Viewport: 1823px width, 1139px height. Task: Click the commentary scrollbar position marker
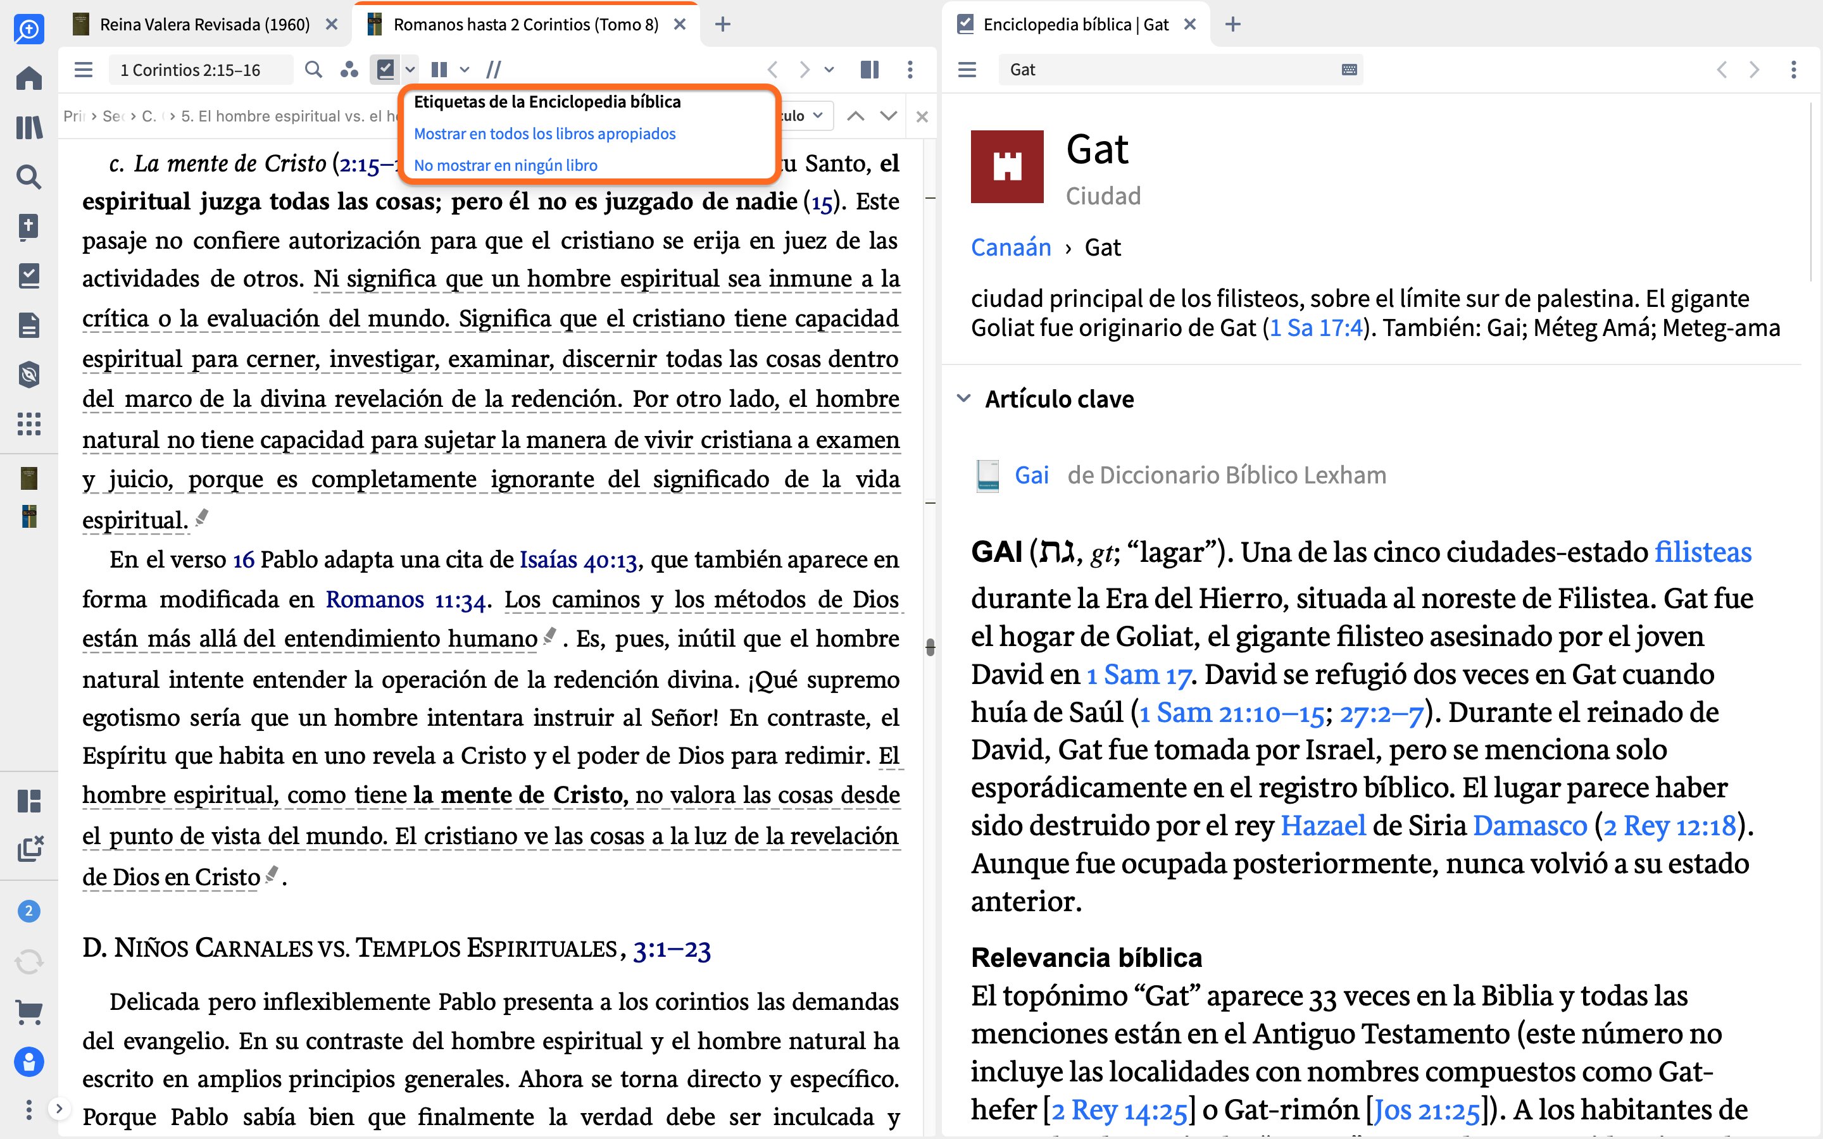(930, 647)
